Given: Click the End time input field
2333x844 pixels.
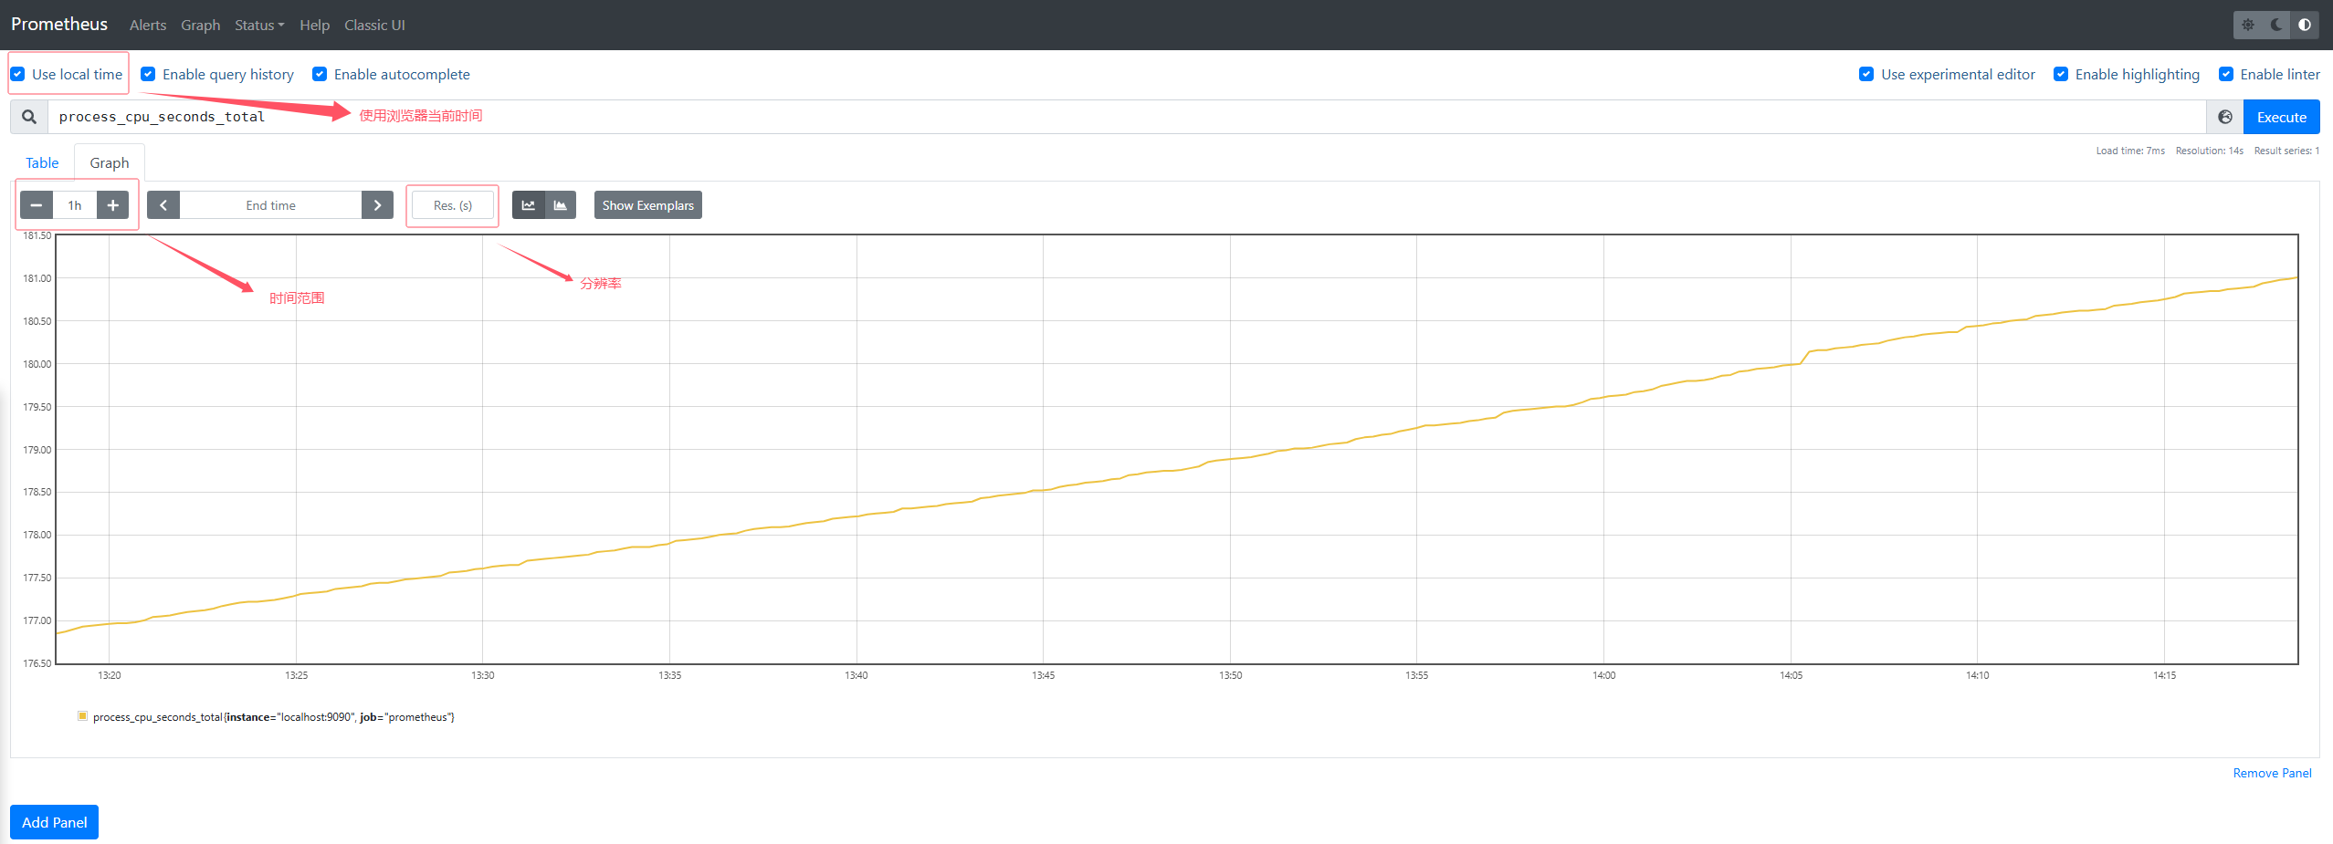Looking at the screenshot, I should [270, 205].
